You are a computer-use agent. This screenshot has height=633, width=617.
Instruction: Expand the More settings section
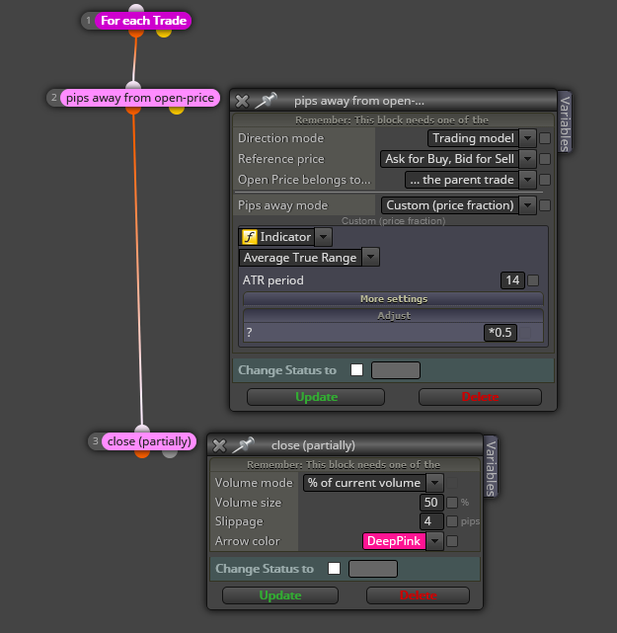pos(394,299)
